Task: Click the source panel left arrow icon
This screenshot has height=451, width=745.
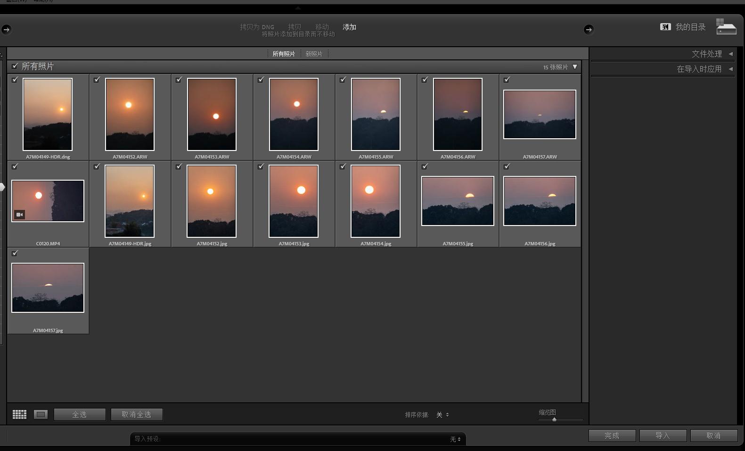Action: pos(6,29)
